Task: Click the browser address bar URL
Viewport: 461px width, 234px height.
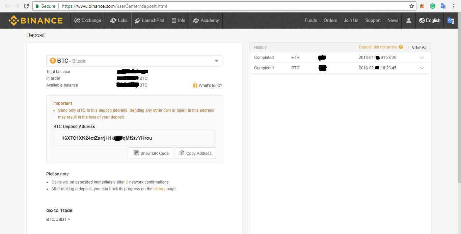Action: [114, 6]
